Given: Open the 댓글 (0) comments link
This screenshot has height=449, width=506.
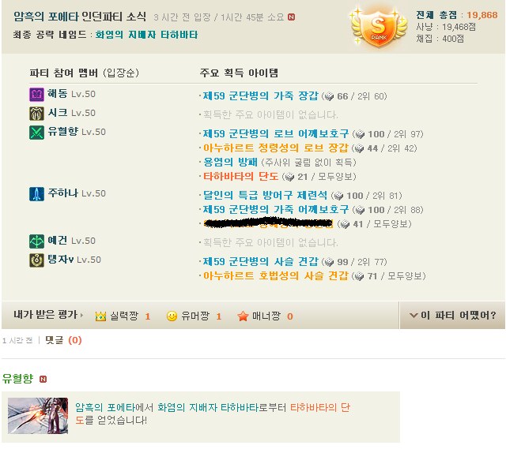Looking at the screenshot, I should click(63, 340).
